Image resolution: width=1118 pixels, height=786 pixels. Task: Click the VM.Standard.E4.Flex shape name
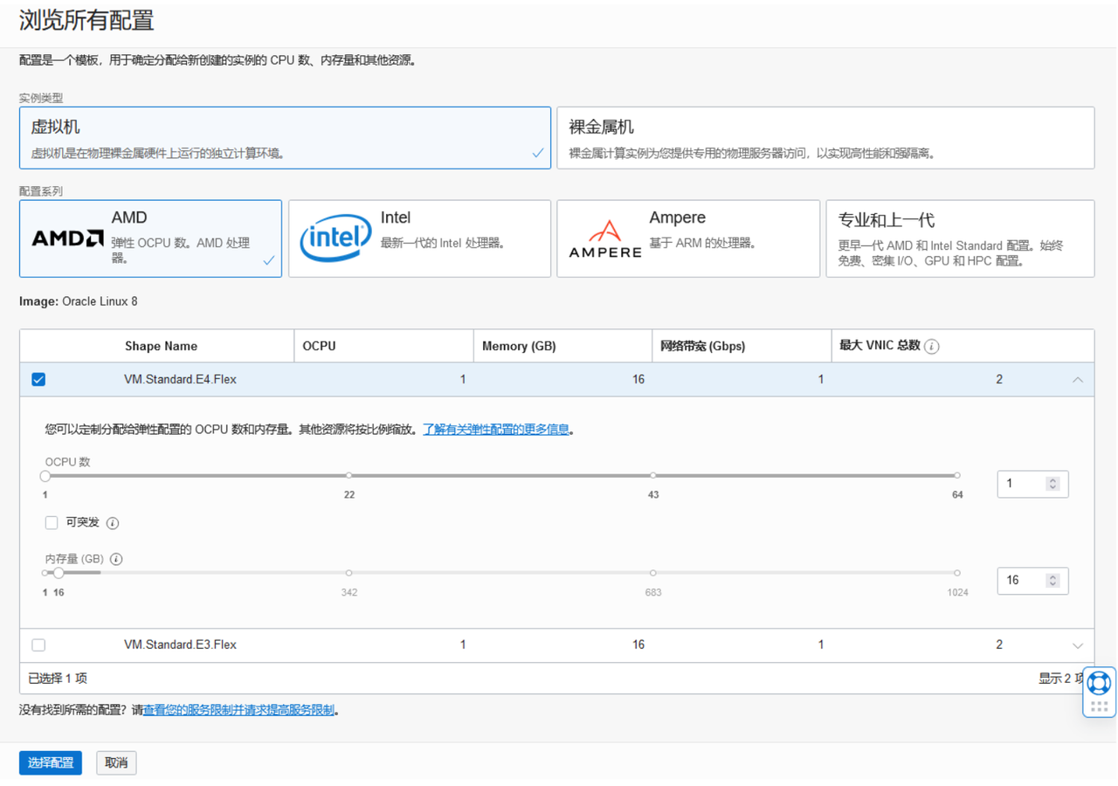click(180, 380)
